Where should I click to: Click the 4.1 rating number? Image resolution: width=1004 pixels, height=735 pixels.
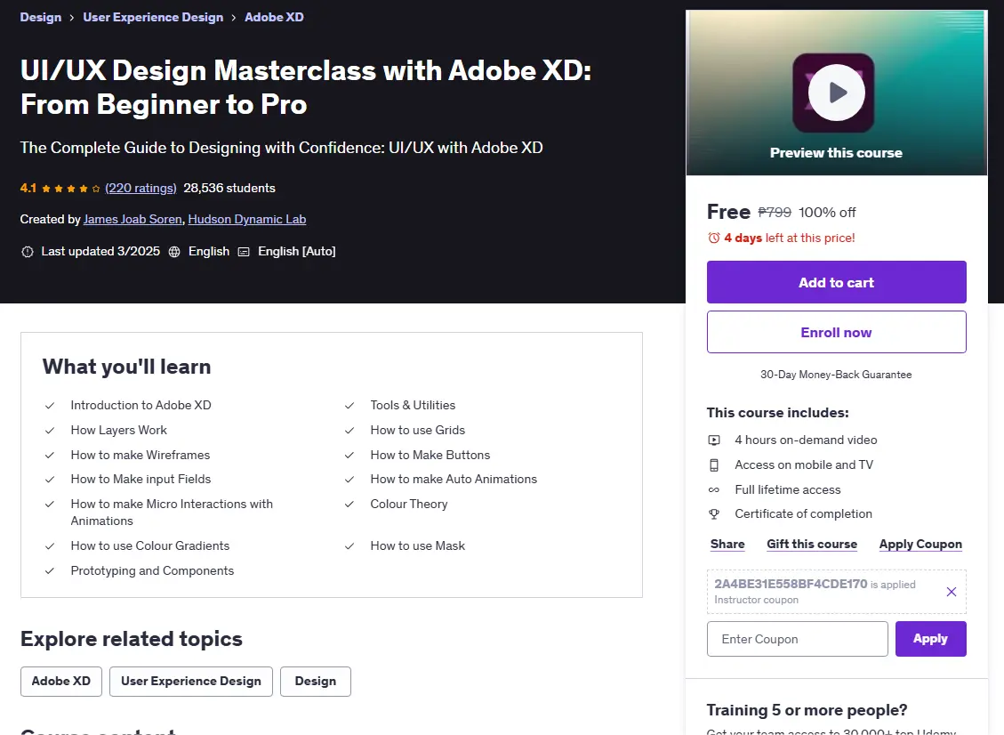click(x=28, y=189)
